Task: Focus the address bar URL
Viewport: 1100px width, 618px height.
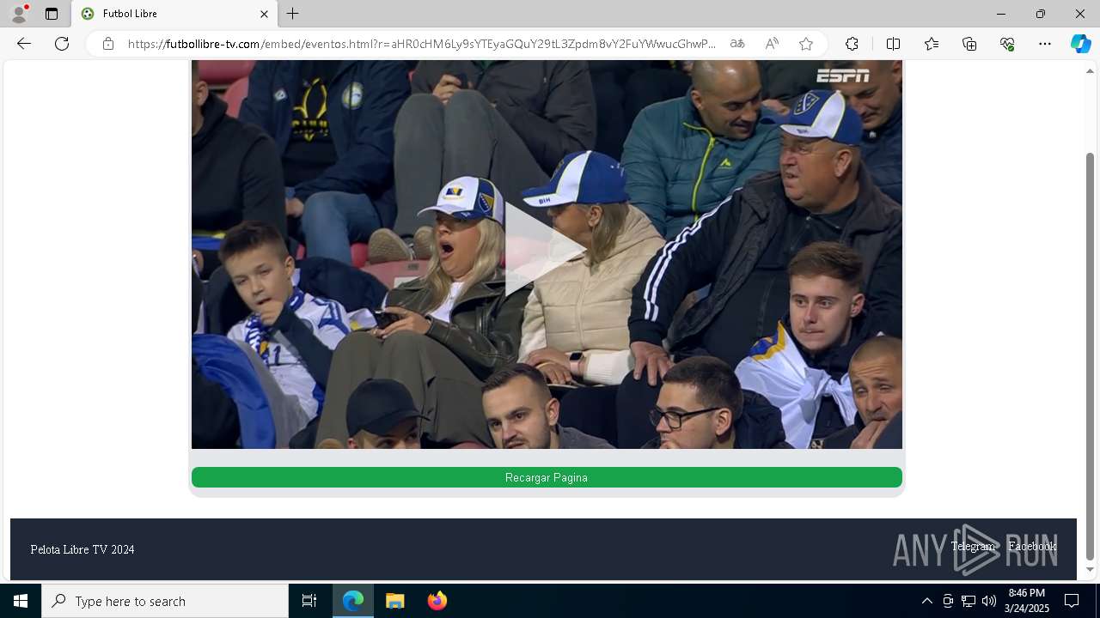Action: point(422,44)
